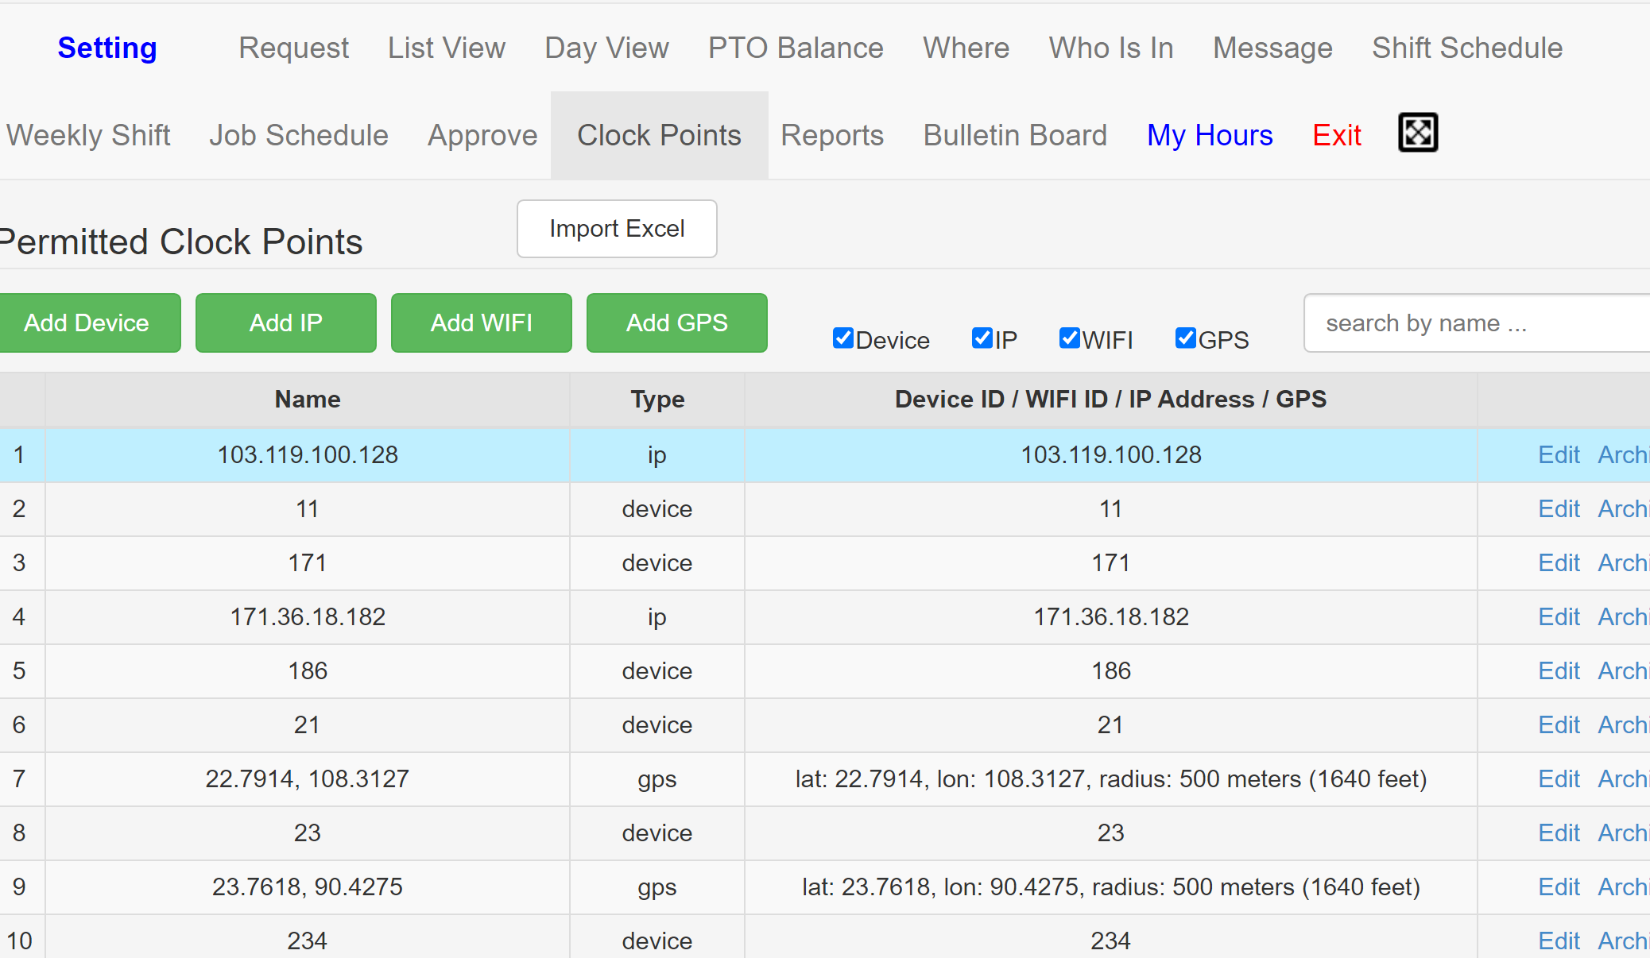
Task: Toggle fullscreen mode icon next to Exit
Action: (x=1417, y=133)
